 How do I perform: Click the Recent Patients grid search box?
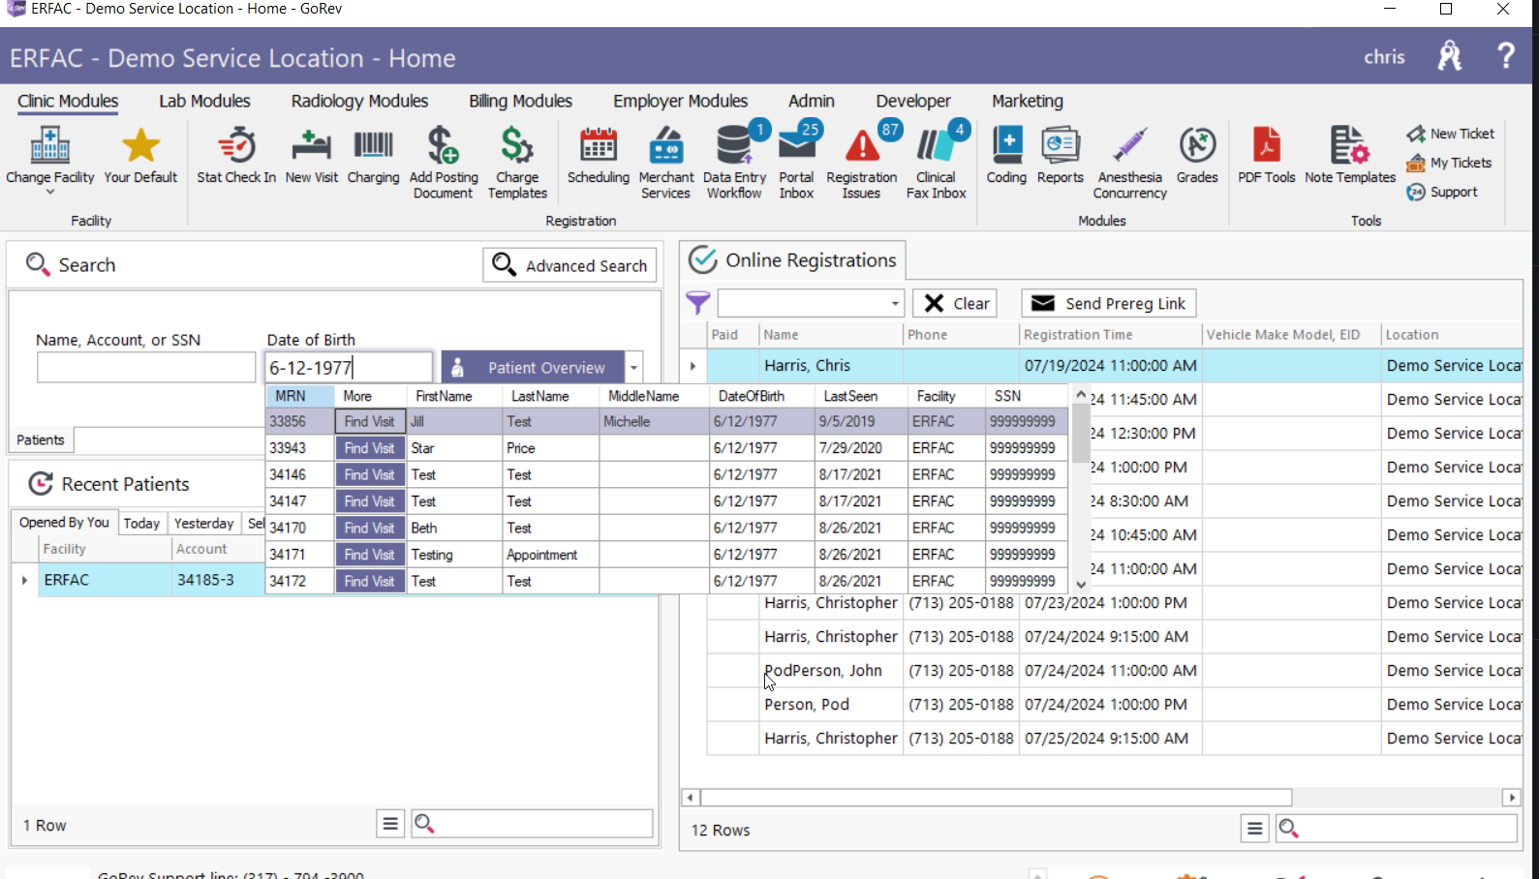(532, 824)
